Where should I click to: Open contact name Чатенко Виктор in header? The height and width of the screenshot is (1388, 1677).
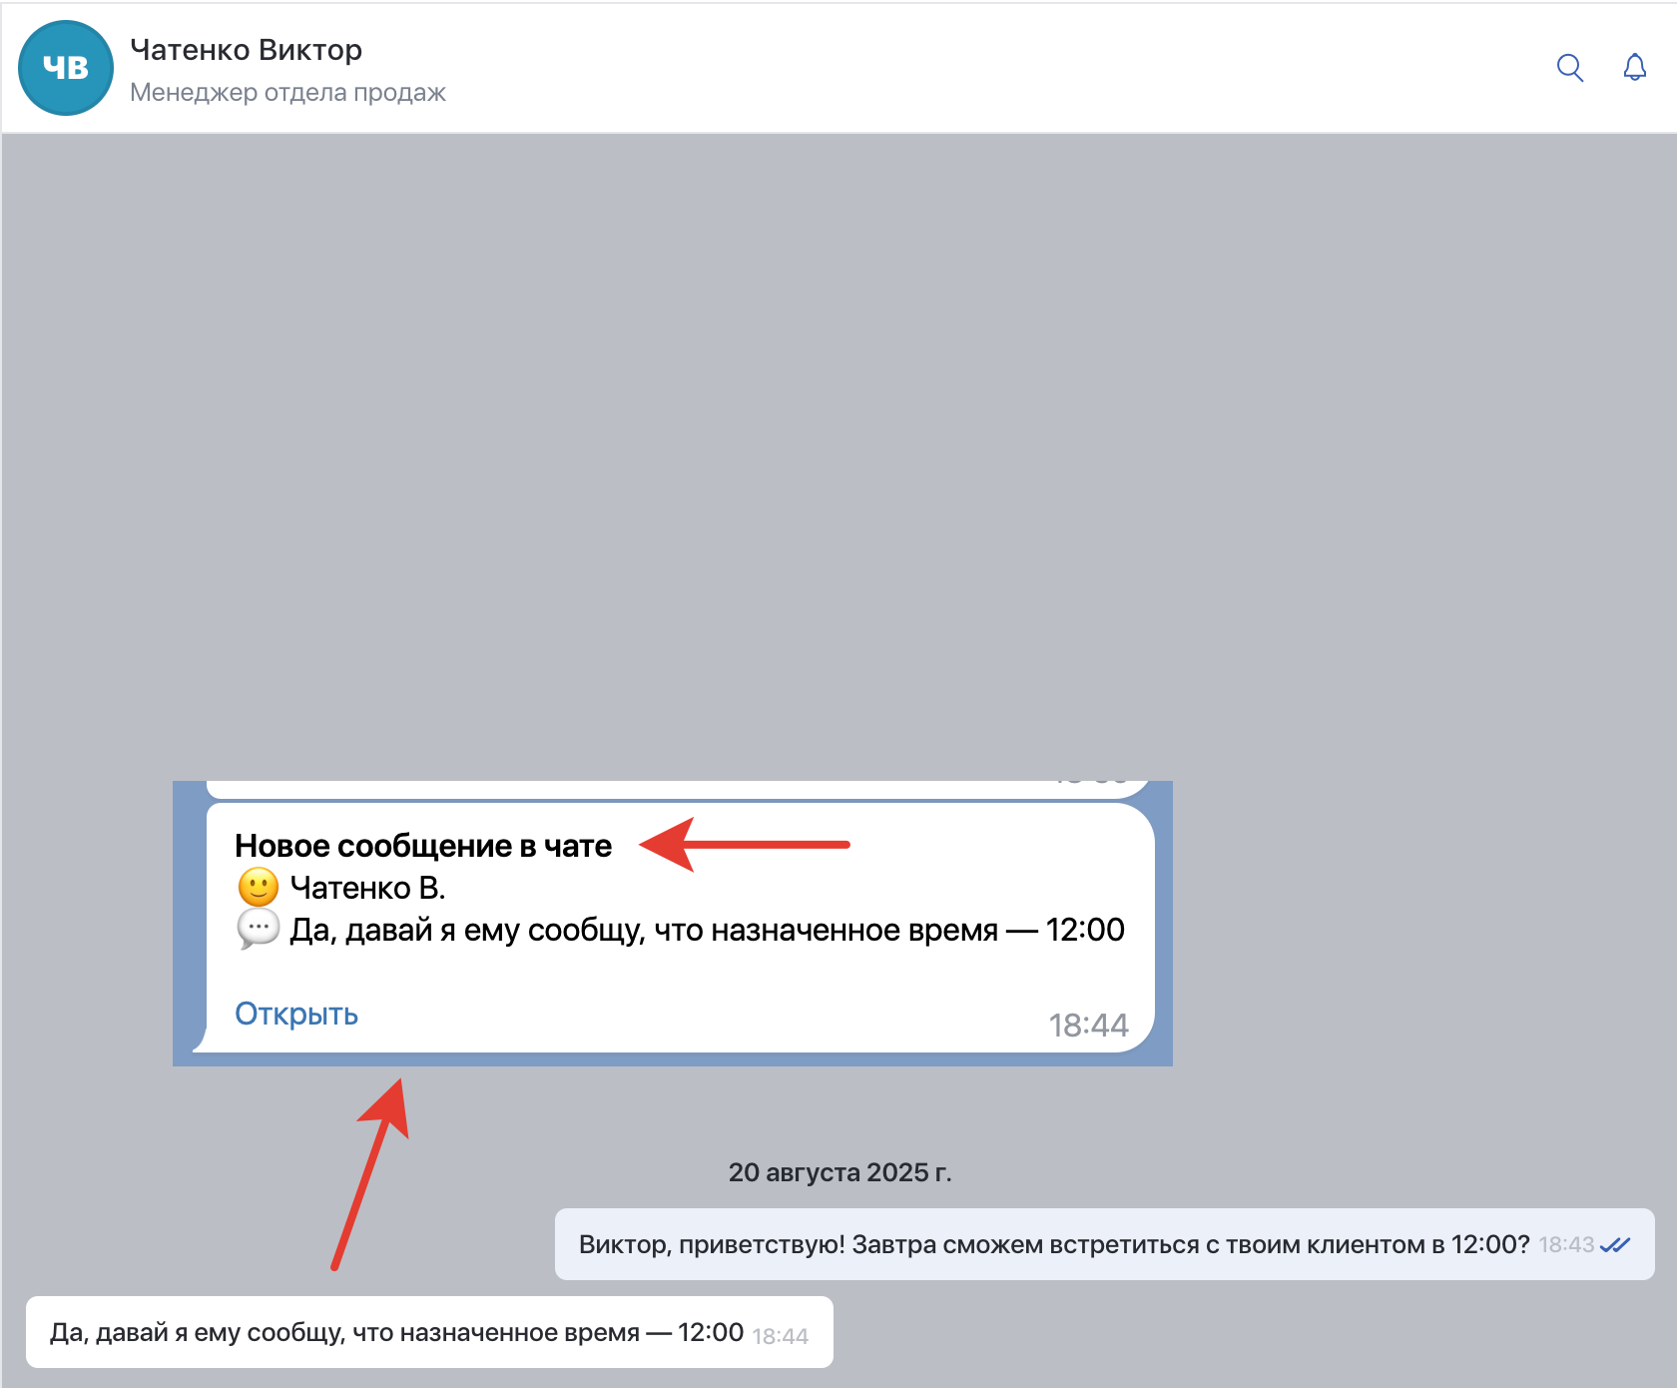(x=247, y=50)
